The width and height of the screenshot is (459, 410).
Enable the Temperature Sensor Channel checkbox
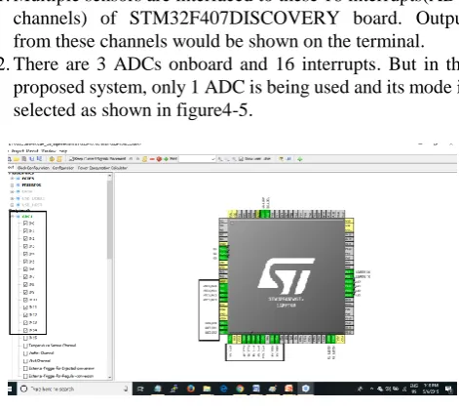click(25, 346)
